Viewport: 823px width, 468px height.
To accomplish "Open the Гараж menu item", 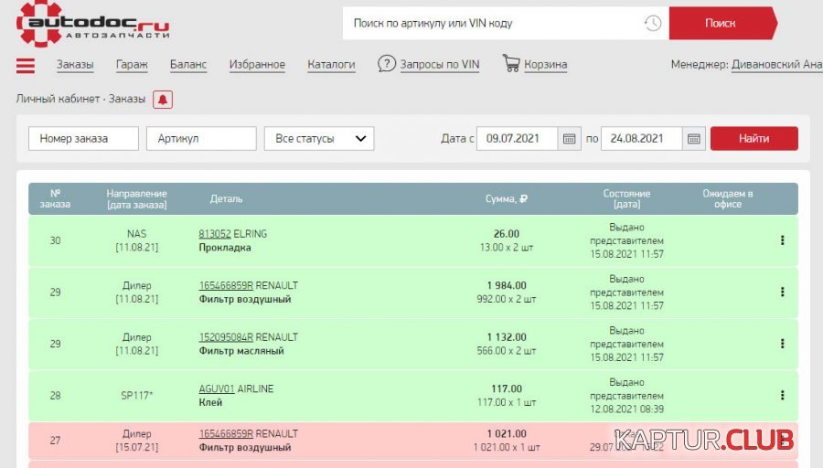I will (132, 65).
